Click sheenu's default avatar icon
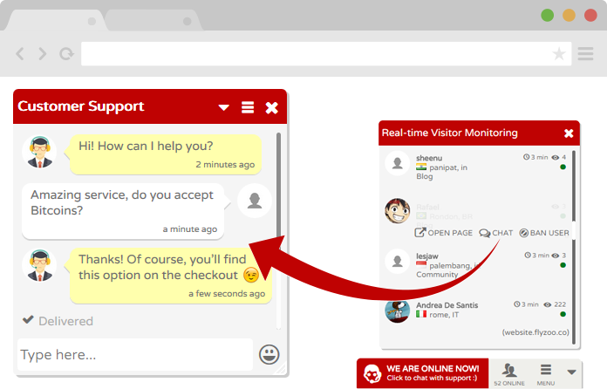This screenshot has width=607, height=389. point(397,163)
